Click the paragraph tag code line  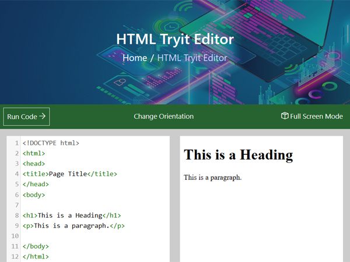[x=74, y=226]
